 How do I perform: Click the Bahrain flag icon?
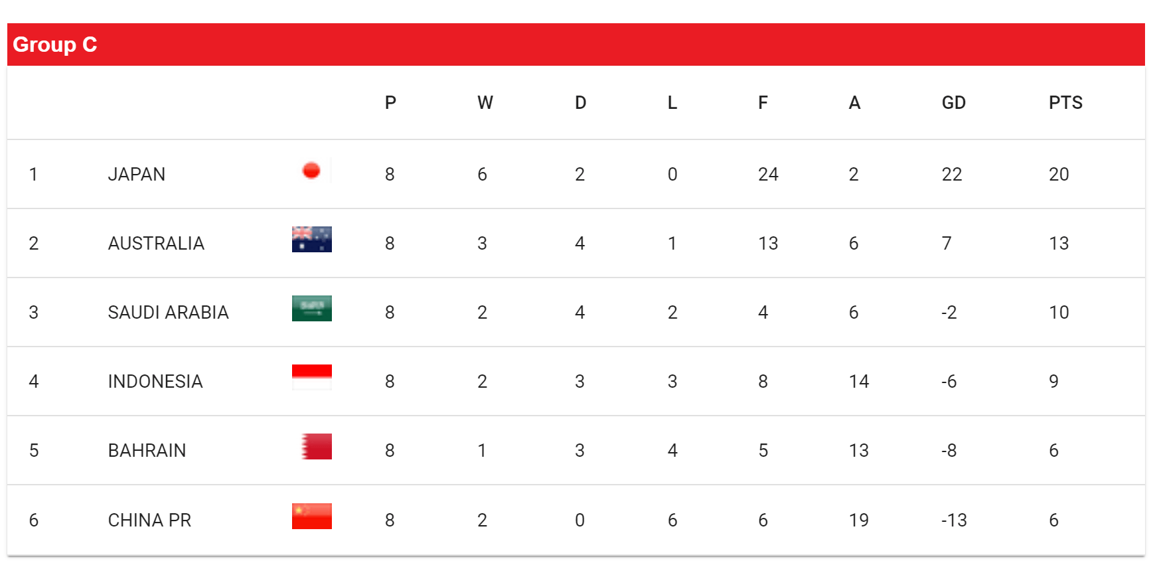(316, 447)
